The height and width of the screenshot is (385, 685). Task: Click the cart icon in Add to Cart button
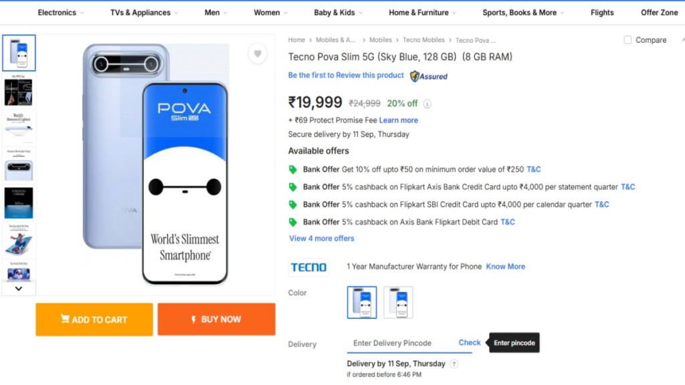coord(65,319)
